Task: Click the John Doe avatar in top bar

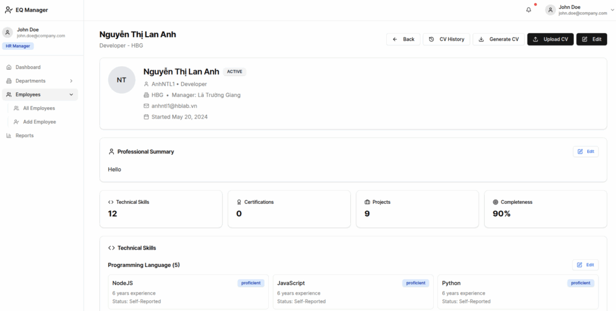Action: point(550,10)
